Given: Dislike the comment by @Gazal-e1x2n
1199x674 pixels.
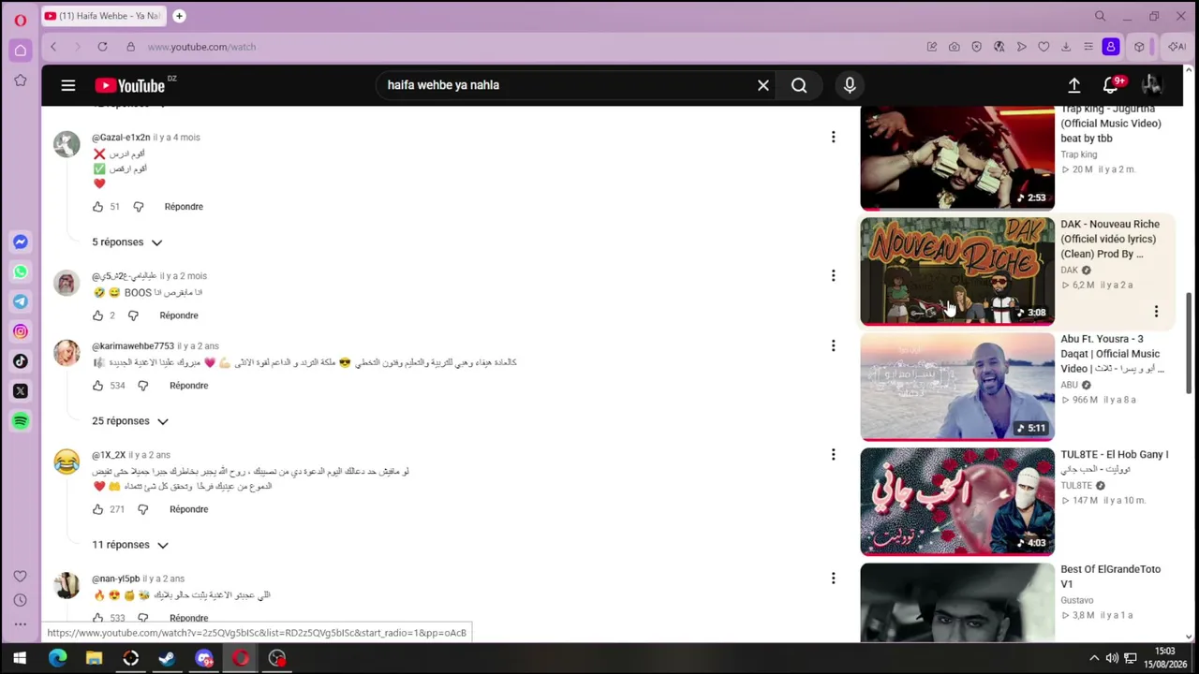Looking at the screenshot, I should pos(139,207).
